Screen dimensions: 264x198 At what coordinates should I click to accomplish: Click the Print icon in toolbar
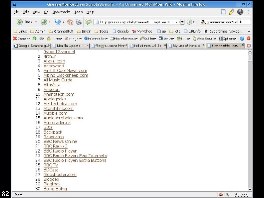tap(79, 22)
